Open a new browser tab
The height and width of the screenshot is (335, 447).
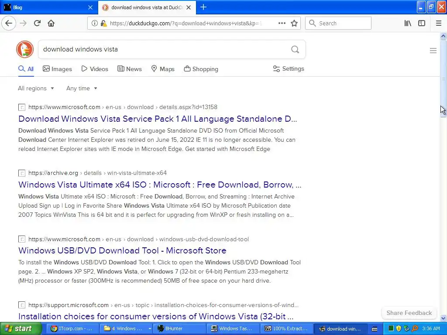203,7
